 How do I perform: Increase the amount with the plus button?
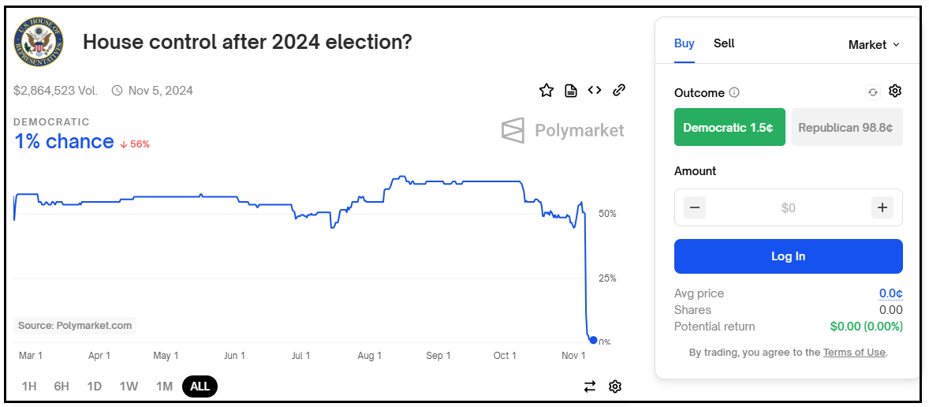tap(882, 207)
